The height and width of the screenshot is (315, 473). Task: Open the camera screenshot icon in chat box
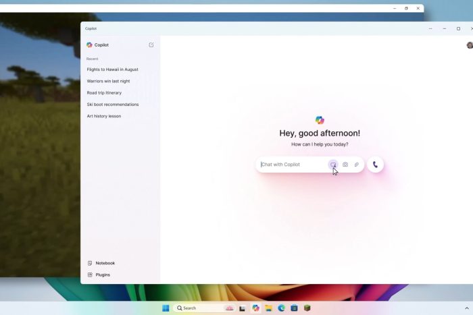click(345, 165)
